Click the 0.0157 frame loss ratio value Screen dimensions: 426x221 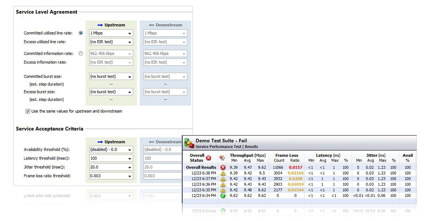[x=295, y=168]
